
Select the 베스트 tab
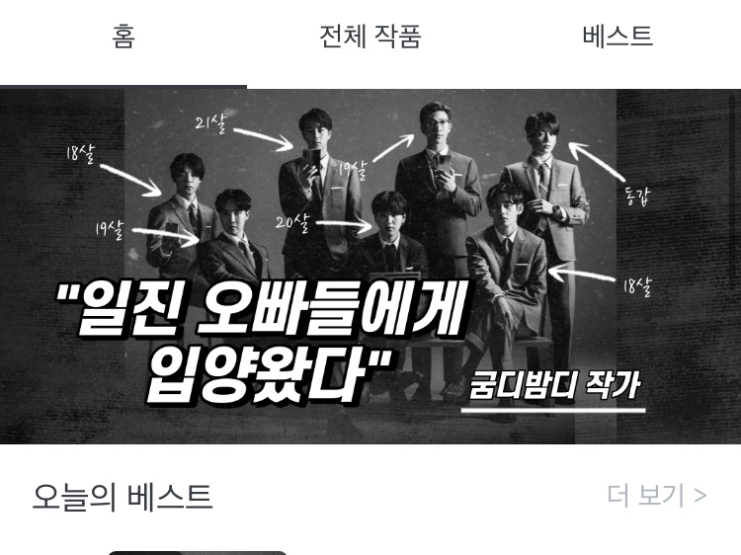click(617, 37)
